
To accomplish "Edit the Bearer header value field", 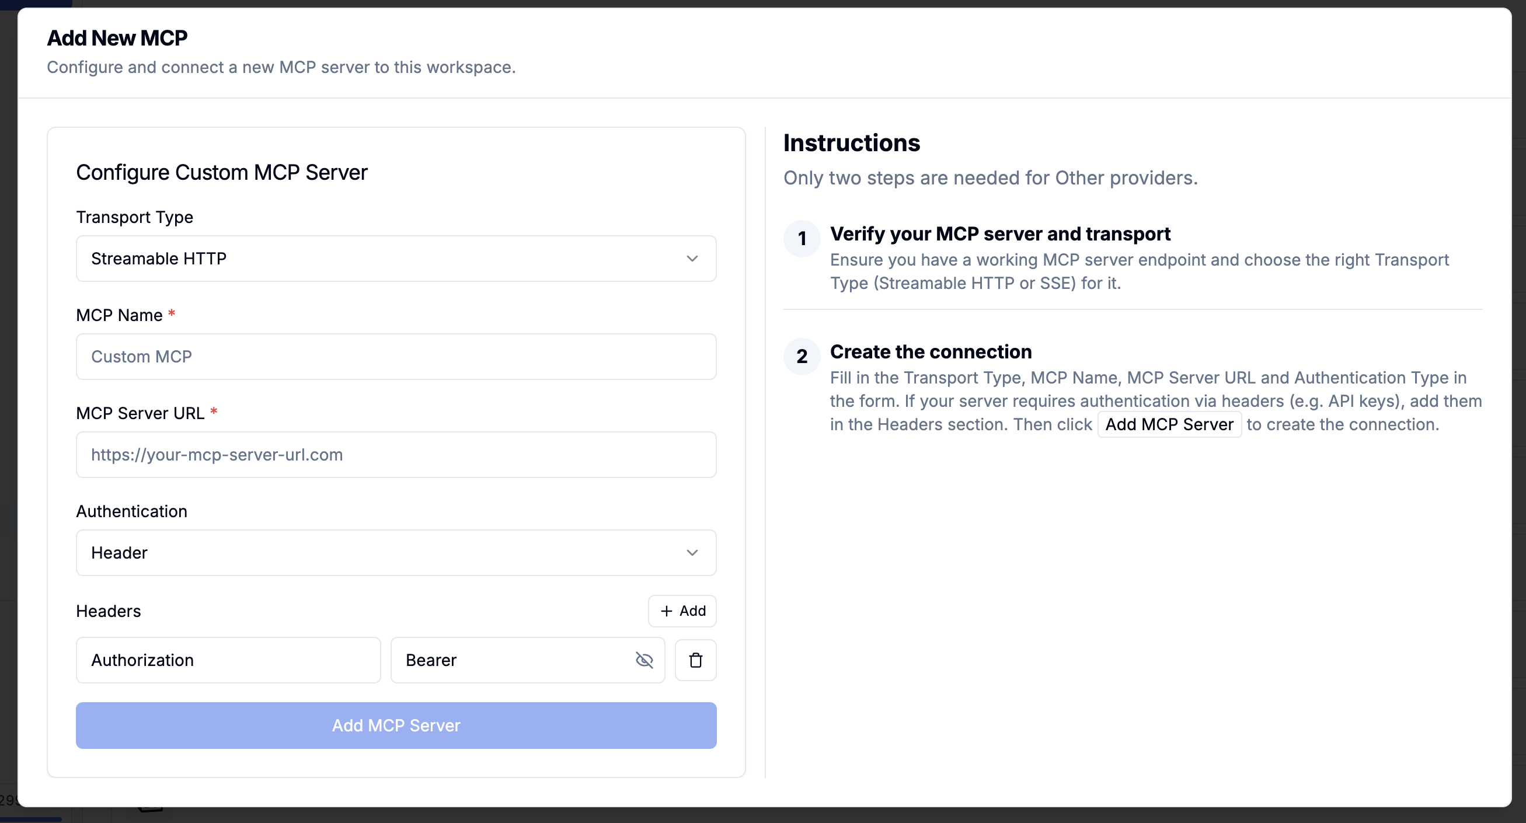I will 527,660.
